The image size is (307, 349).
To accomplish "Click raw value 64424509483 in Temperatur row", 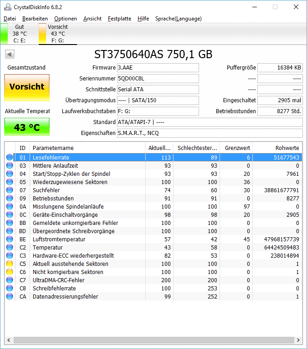I will click(281, 248).
